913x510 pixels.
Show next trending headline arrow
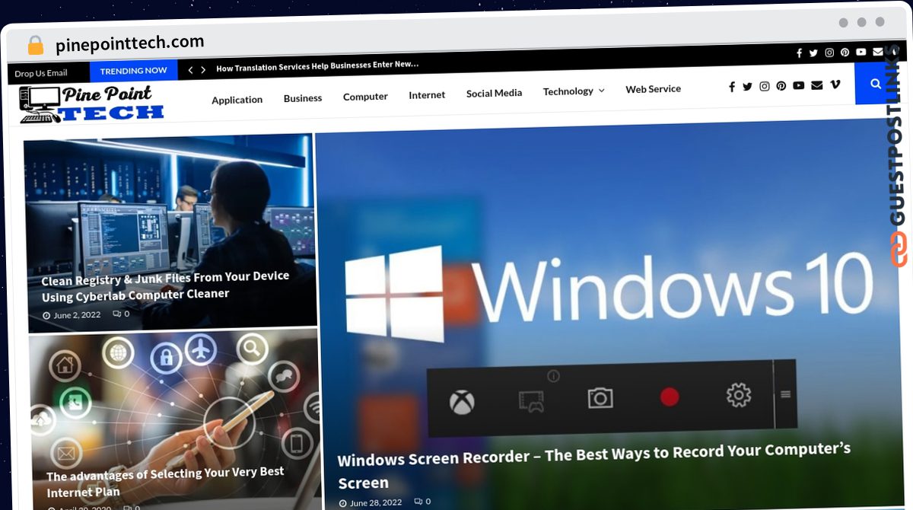pos(203,69)
